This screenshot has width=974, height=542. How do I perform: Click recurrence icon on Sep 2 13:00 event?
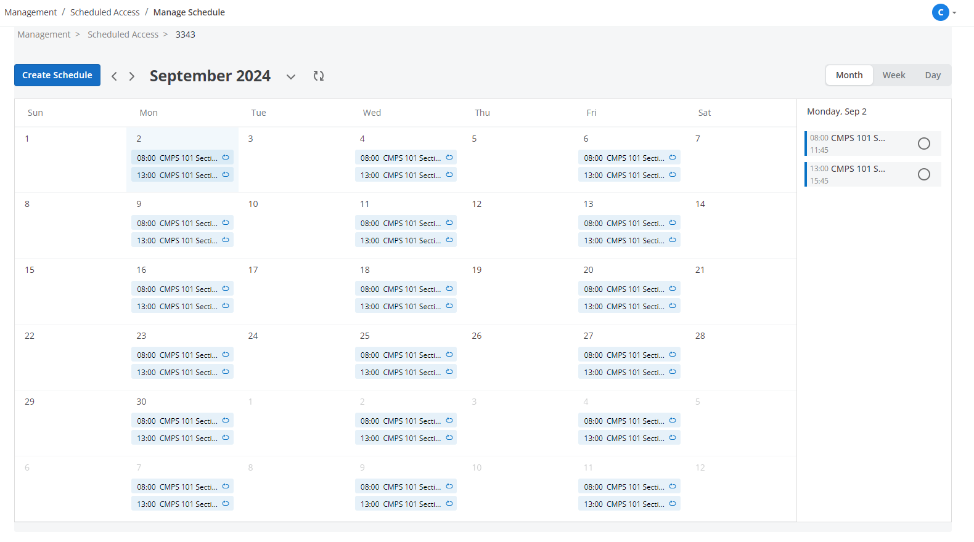coord(226,175)
